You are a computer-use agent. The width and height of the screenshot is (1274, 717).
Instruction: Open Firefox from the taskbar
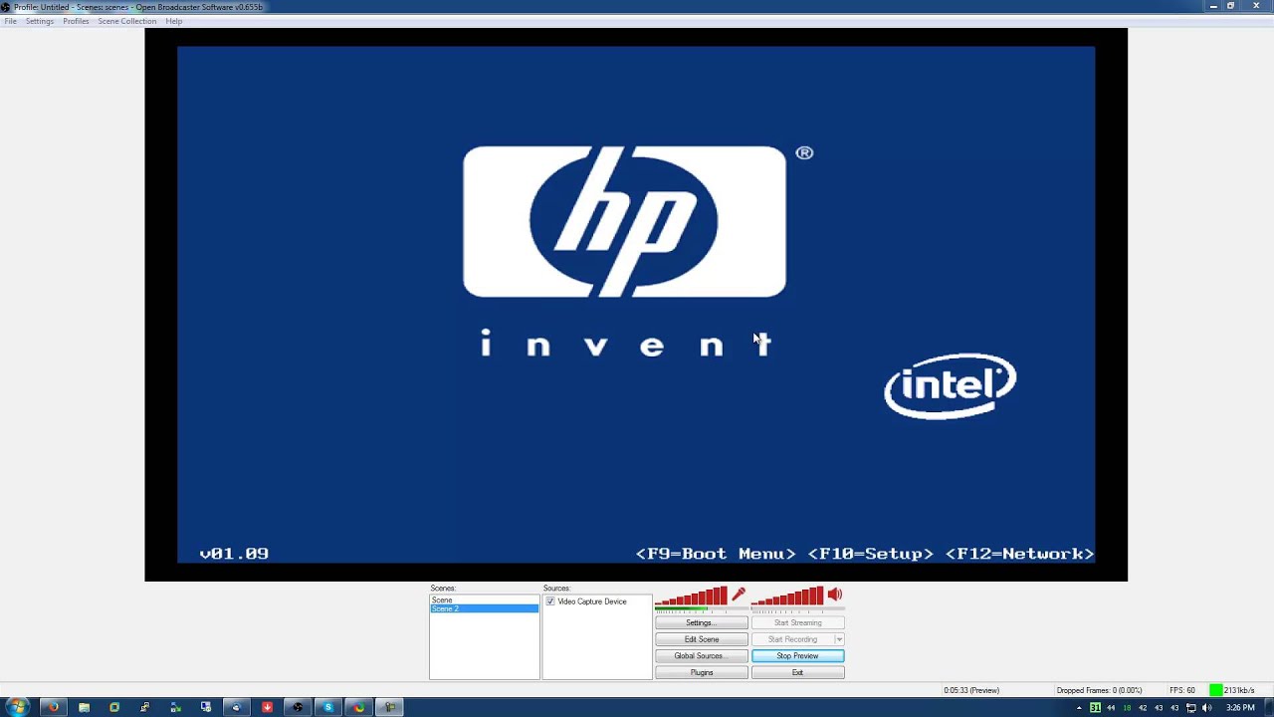(54, 707)
